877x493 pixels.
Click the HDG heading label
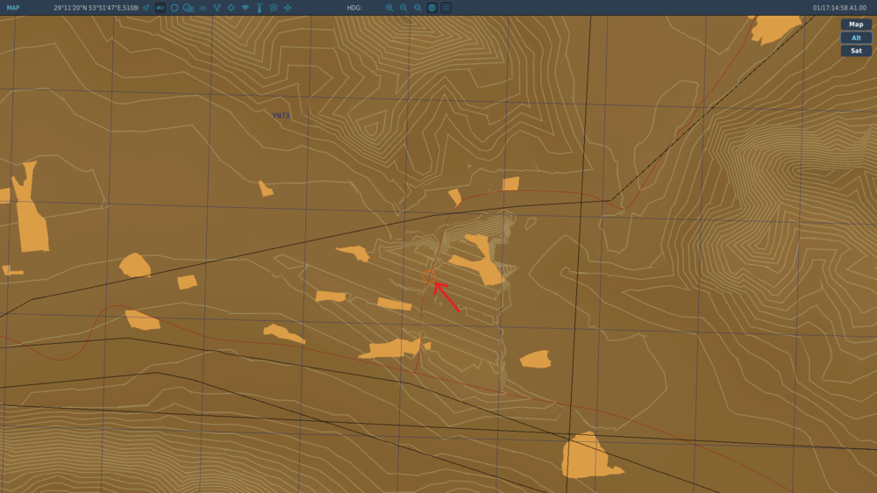354,8
